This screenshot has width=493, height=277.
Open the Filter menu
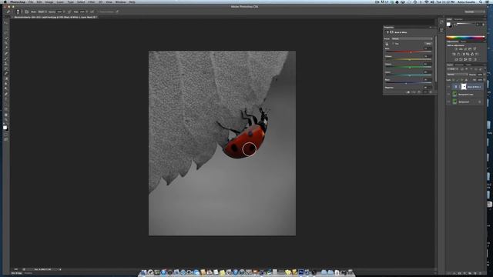[92, 2]
